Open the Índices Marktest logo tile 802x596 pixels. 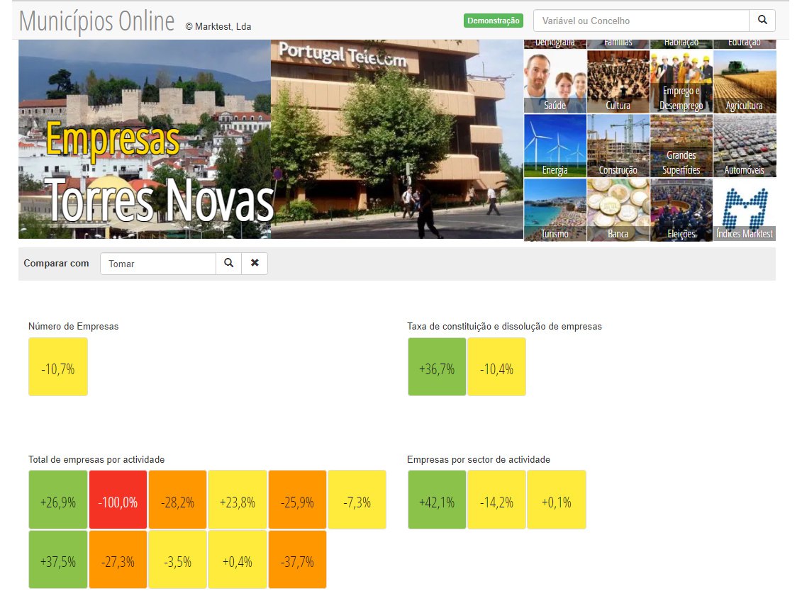click(x=744, y=210)
